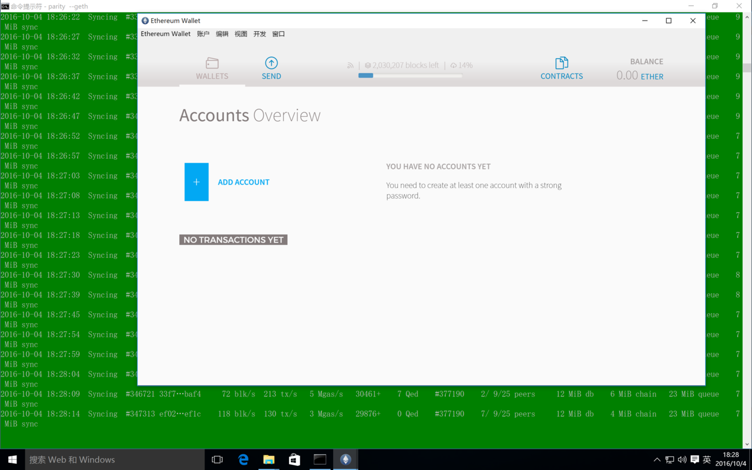
Task: Click the 'parity --geth' command prompt title
Action: tap(68, 6)
